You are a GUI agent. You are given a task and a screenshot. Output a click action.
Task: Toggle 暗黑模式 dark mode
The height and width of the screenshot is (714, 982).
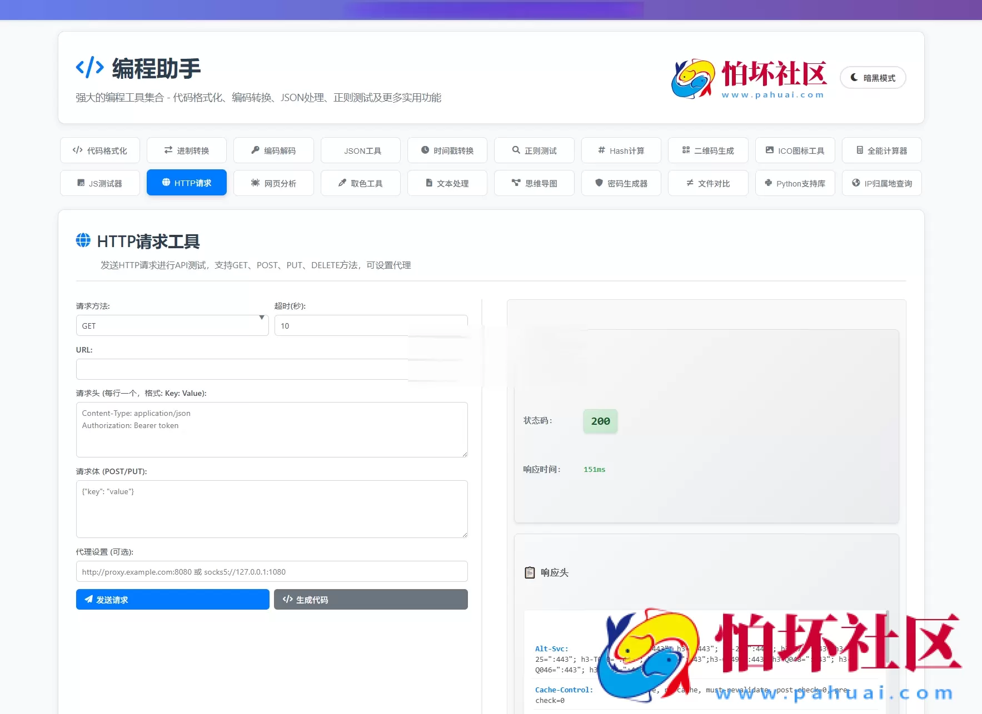point(873,78)
